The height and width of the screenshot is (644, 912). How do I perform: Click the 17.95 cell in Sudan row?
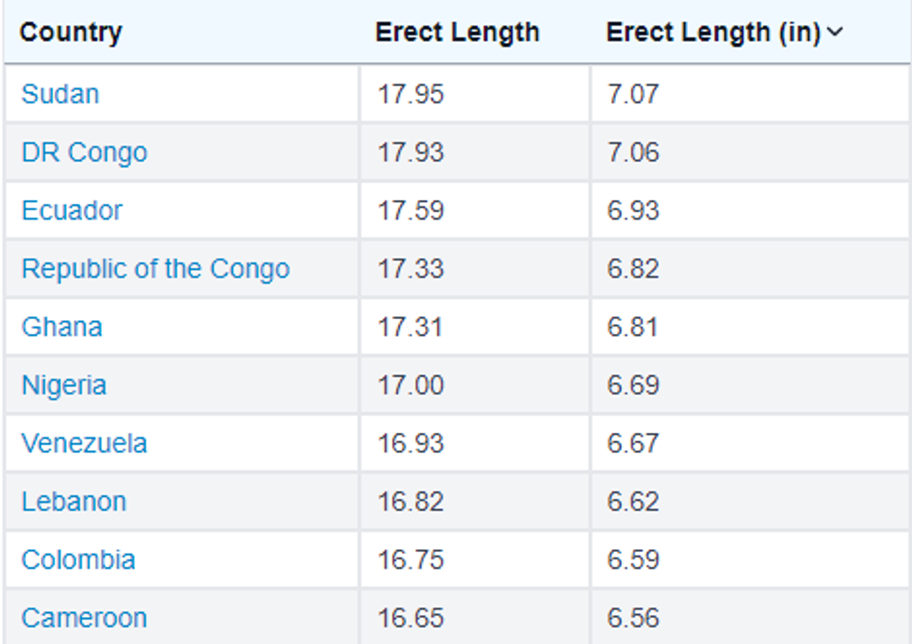click(410, 94)
